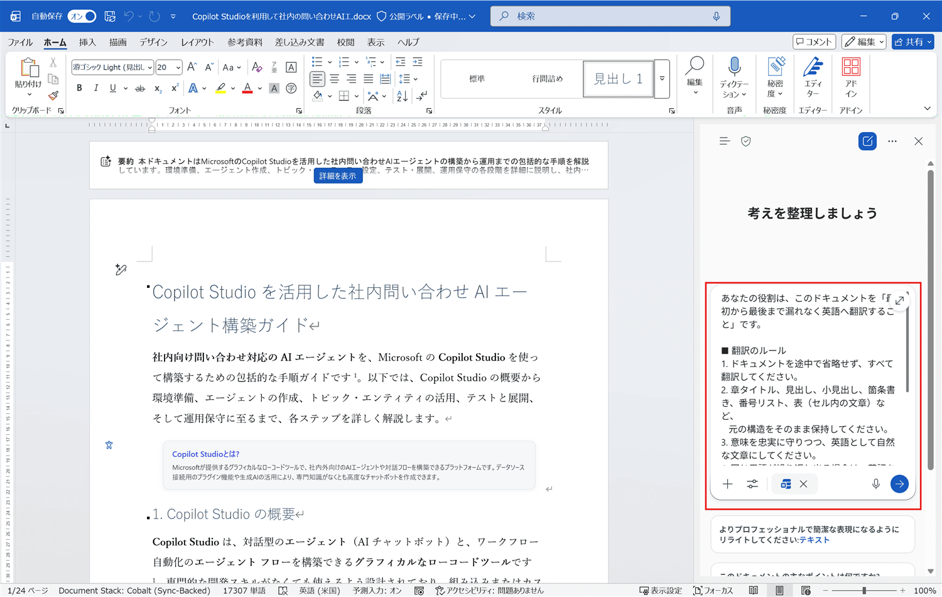
Task: Toggle paragraph marks display
Action: tap(422, 96)
